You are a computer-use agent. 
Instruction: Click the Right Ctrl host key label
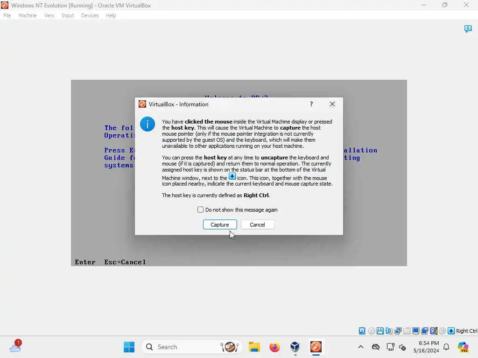466,331
